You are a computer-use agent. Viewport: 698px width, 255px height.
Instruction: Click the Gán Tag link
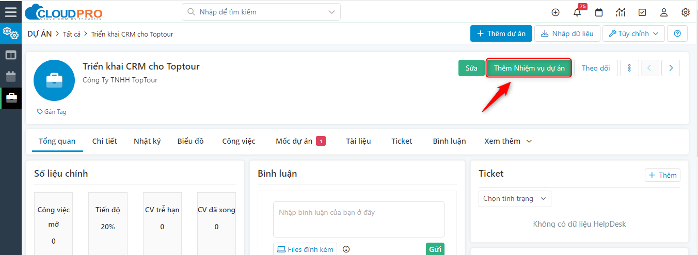[x=52, y=112]
